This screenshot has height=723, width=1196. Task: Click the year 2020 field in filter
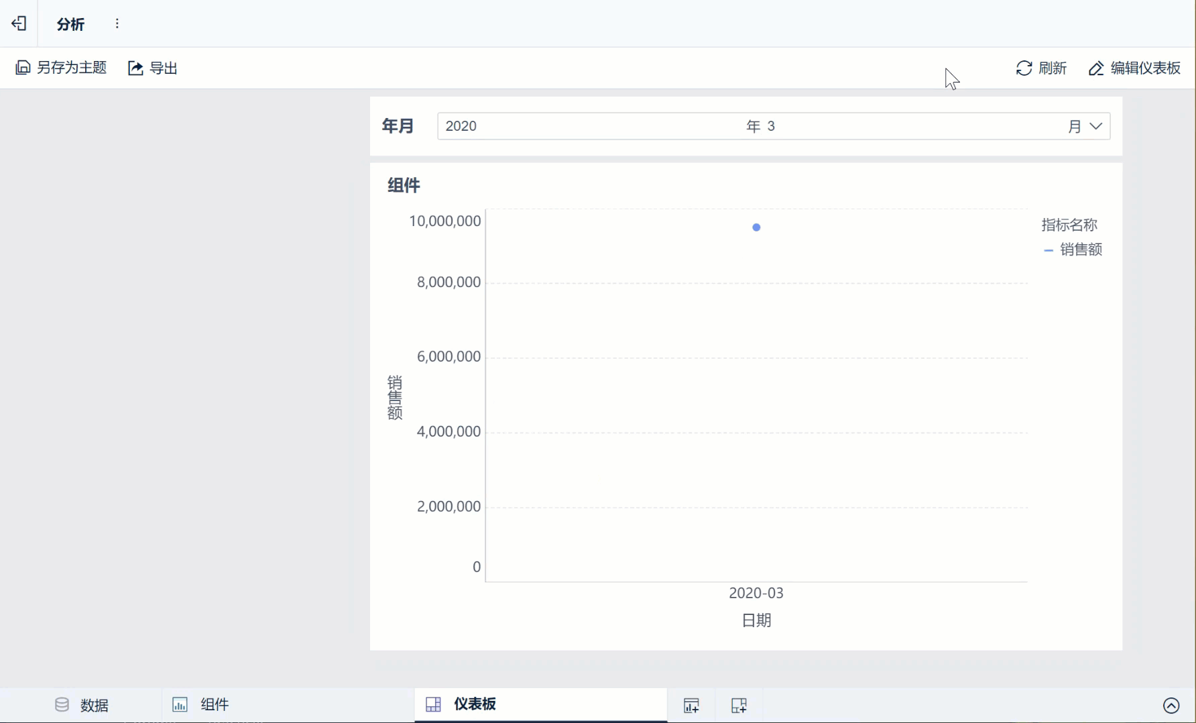[461, 126]
